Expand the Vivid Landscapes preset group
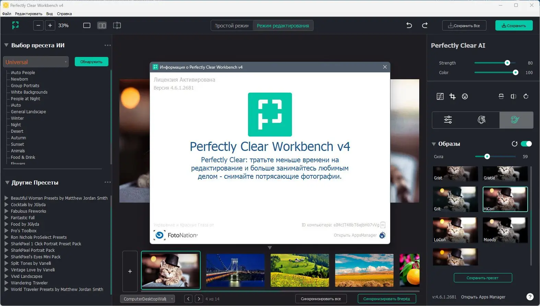This screenshot has height=306, width=540. pos(6,276)
